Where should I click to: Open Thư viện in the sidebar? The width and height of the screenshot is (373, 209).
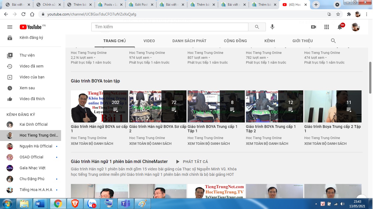(31, 55)
